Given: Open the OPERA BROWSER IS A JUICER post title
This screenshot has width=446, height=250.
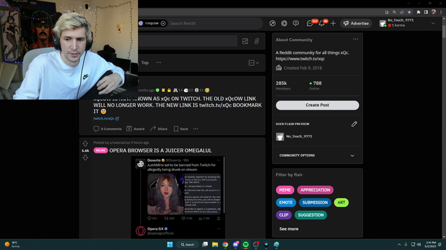Looking at the screenshot, I should (160, 151).
